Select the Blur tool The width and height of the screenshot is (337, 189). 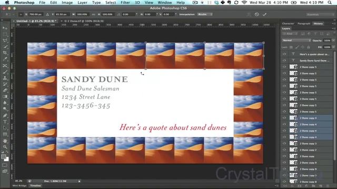pyautogui.click(x=5, y=103)
